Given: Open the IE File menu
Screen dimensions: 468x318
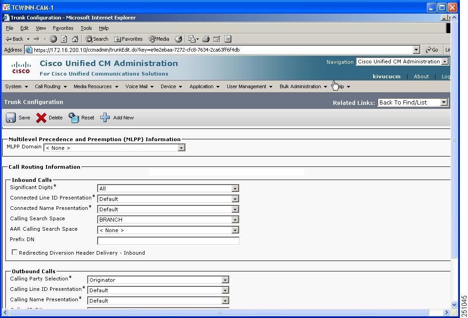Looking at the screenshot, I should [9, 28].
